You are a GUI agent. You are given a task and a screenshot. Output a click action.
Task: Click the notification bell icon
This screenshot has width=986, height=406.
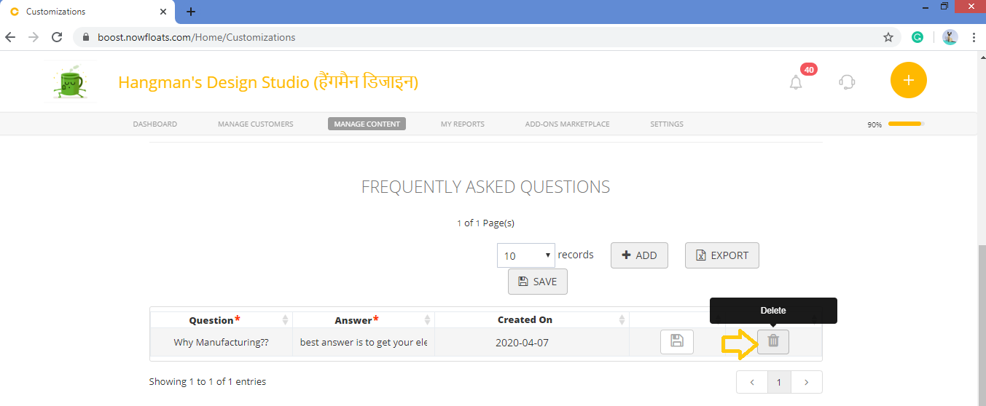pyautogui.click(x=796, y=82)
